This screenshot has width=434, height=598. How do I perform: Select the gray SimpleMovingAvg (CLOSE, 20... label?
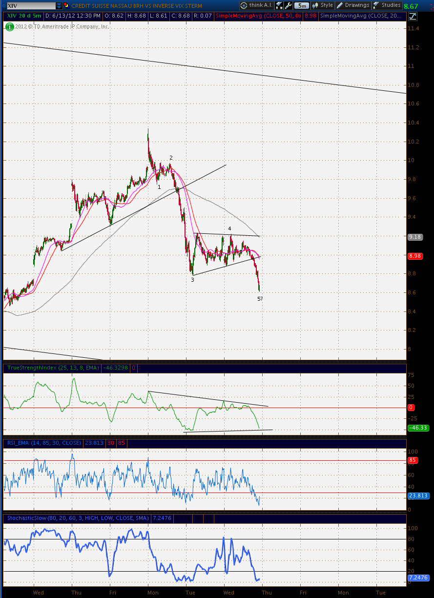click(362, 16)
